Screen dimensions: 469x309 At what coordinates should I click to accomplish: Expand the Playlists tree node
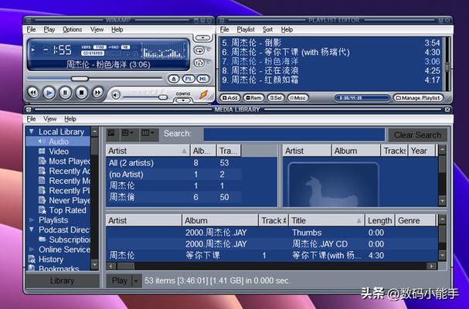(32, 220)
